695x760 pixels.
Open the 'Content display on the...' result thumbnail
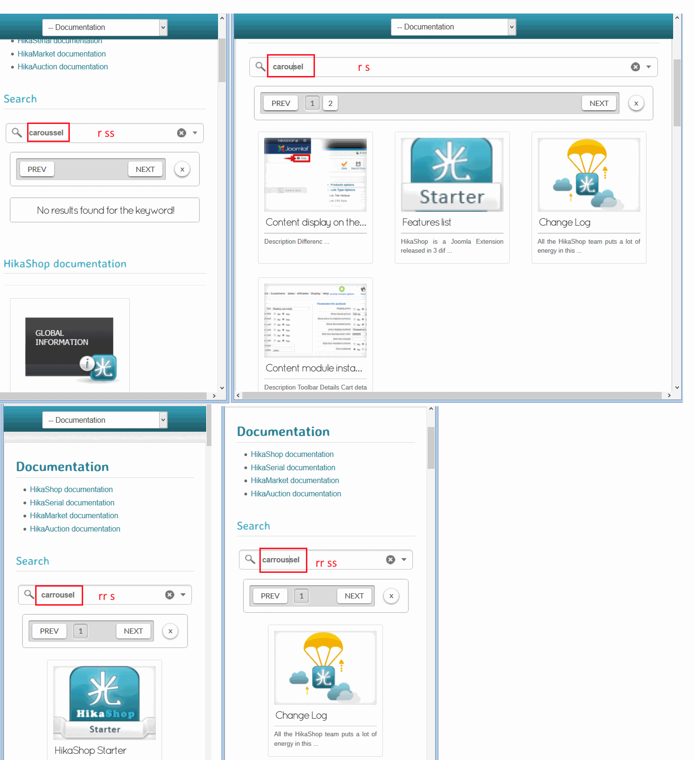(x=315, y=175)
